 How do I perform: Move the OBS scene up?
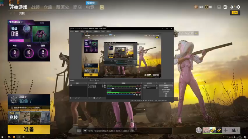point(76,98)
